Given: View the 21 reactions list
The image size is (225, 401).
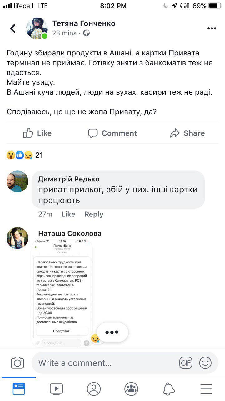Looking at the screenshot, I should pos(25,155).
